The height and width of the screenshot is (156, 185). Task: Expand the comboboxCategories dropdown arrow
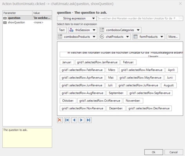click(x=138, y=30)
